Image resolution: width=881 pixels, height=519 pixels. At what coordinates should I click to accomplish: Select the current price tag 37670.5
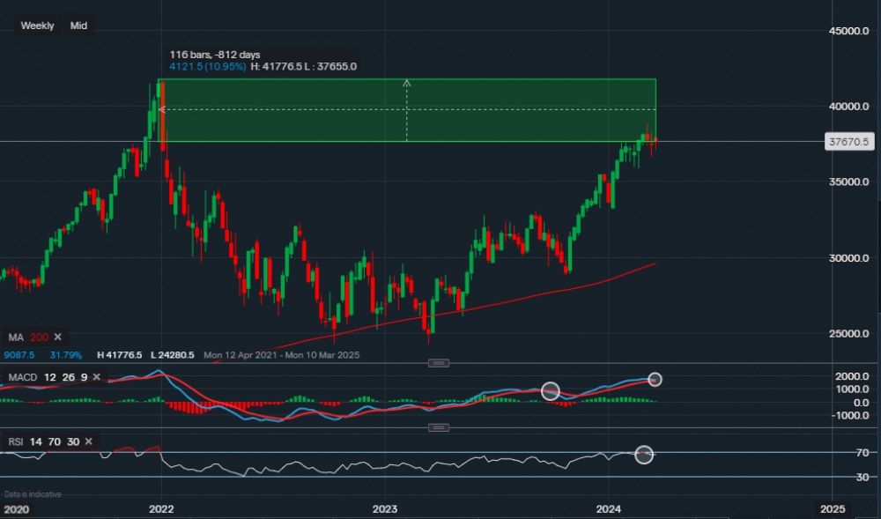coord(848,141)
